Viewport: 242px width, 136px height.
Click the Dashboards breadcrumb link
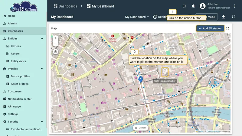(x=65, y=6)
